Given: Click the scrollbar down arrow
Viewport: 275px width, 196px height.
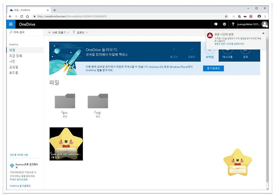Looking at the screenshot, I should point(267,189).
